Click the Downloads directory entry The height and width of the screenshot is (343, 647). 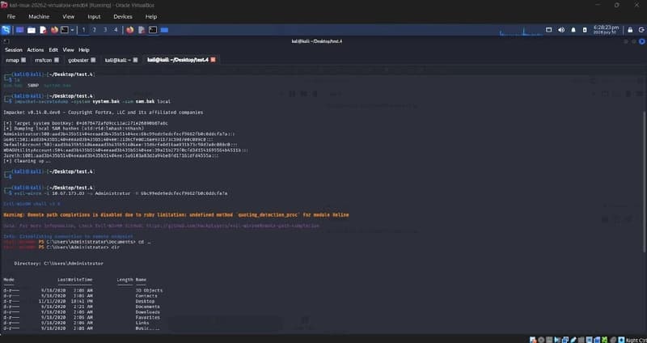(x=148, y=312)
